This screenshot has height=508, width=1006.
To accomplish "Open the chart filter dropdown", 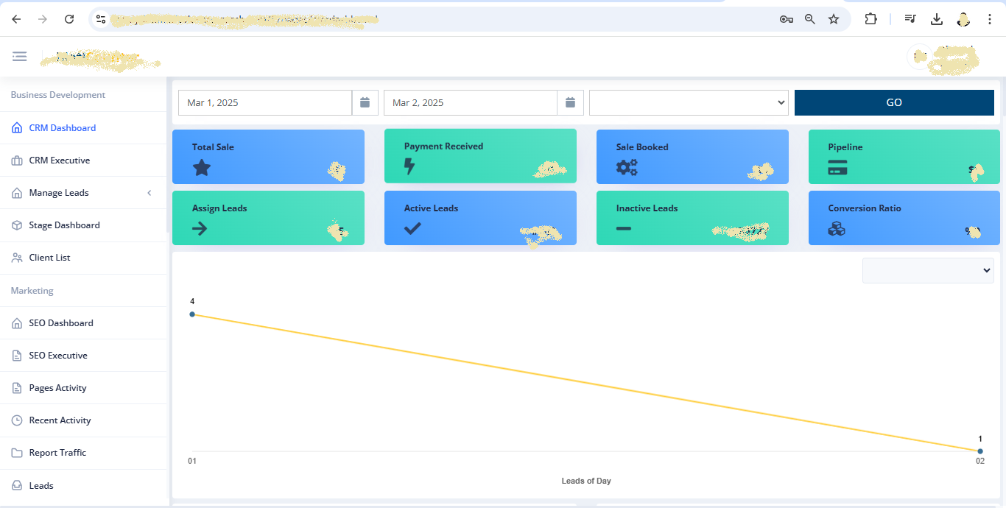I will click(928, 270).
